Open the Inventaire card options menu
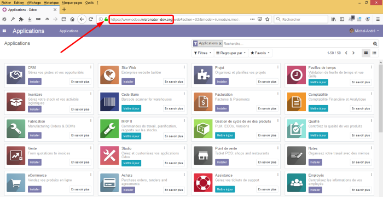This screenshot has height=197, width=383. [x=91, y=94]
